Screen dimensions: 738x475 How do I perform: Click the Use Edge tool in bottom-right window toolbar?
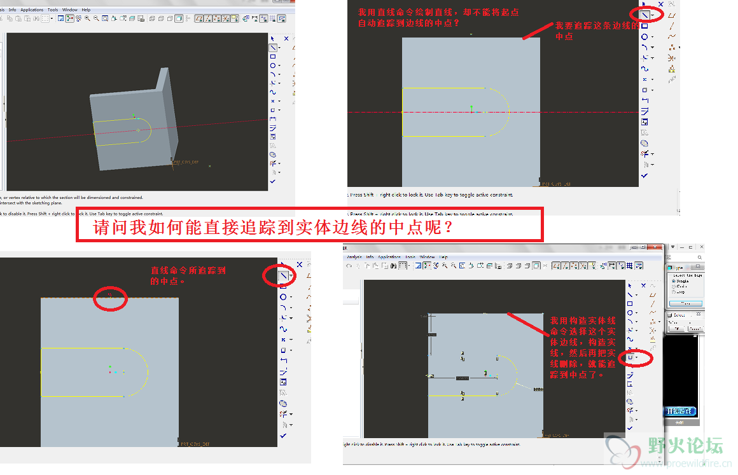630,357
